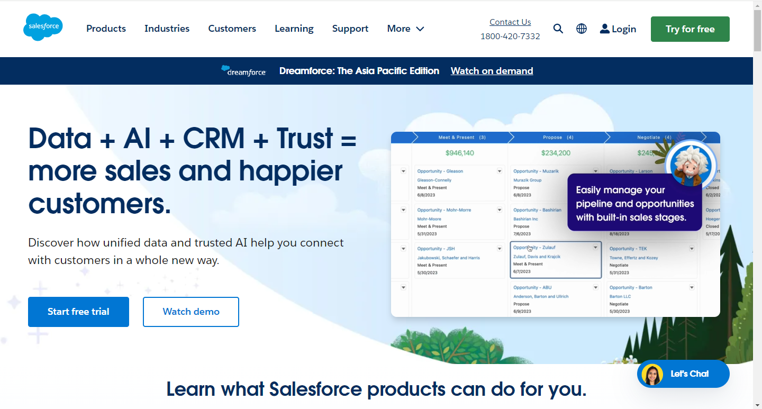Click Zulauf, Davis and Krajcik account
This screenshot has height=409, width=762.
(x=537, y=257)
